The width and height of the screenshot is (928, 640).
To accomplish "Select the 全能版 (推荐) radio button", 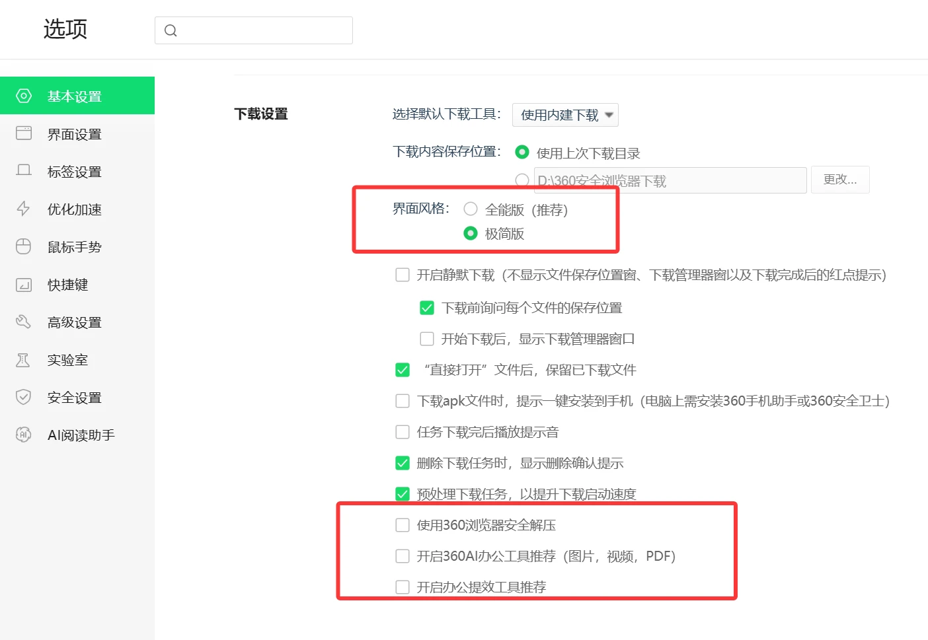I will [471, 209].
